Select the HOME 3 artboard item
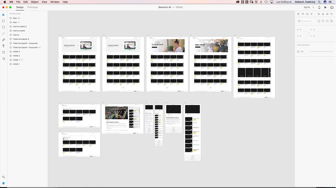The image size is (336, 188). 16,52
